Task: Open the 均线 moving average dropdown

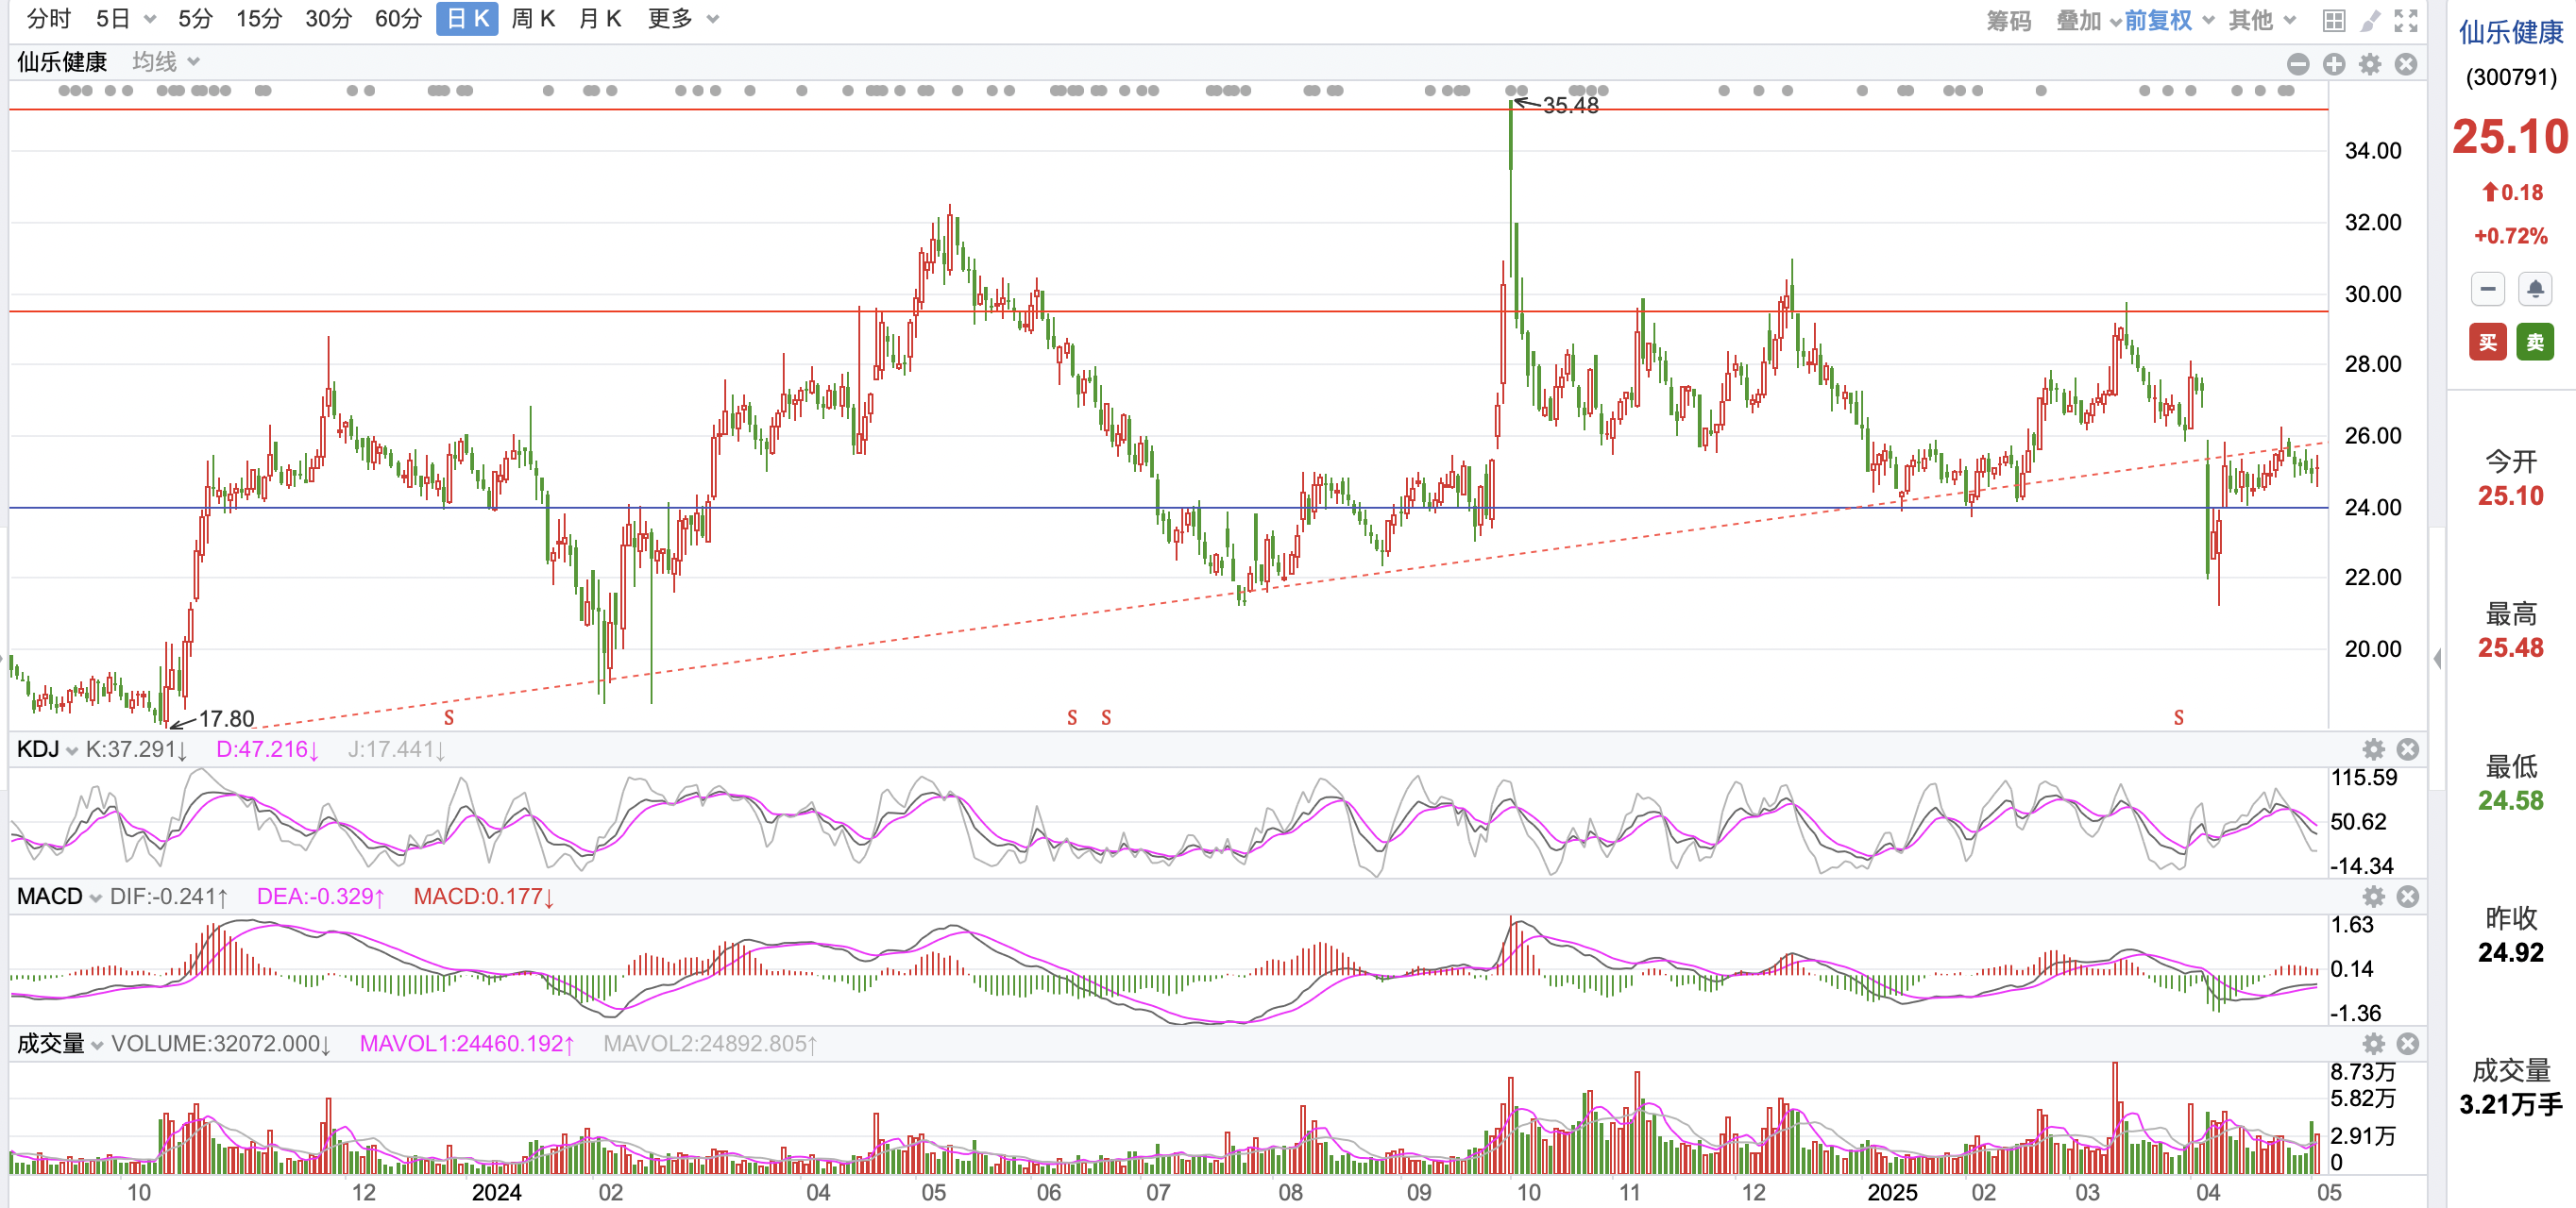Action: pos(166,62)
